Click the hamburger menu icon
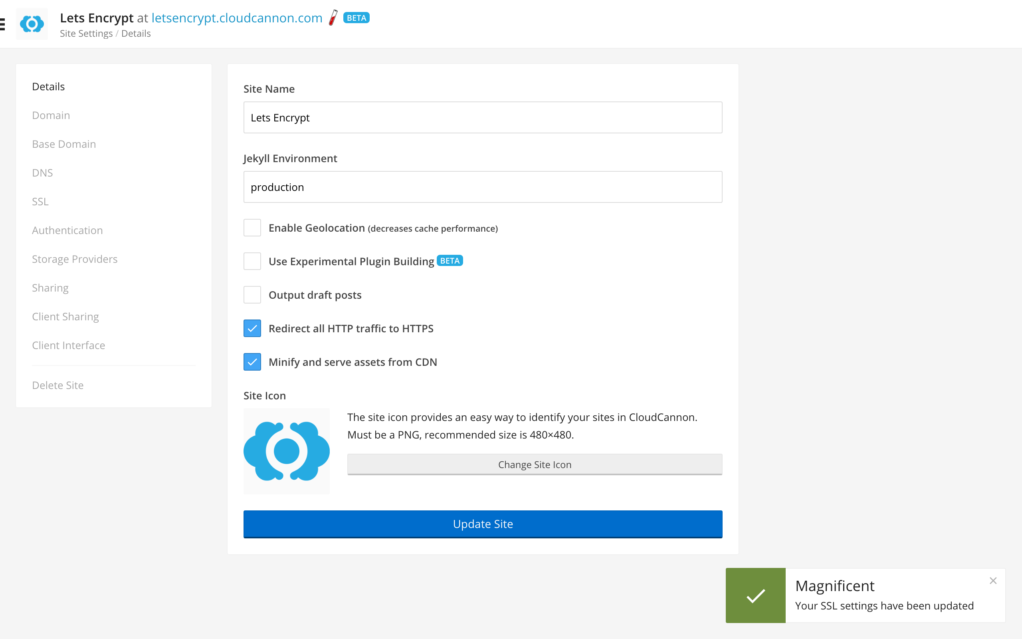The width and height of the screenshot is (1022, 639). (4, 24)
